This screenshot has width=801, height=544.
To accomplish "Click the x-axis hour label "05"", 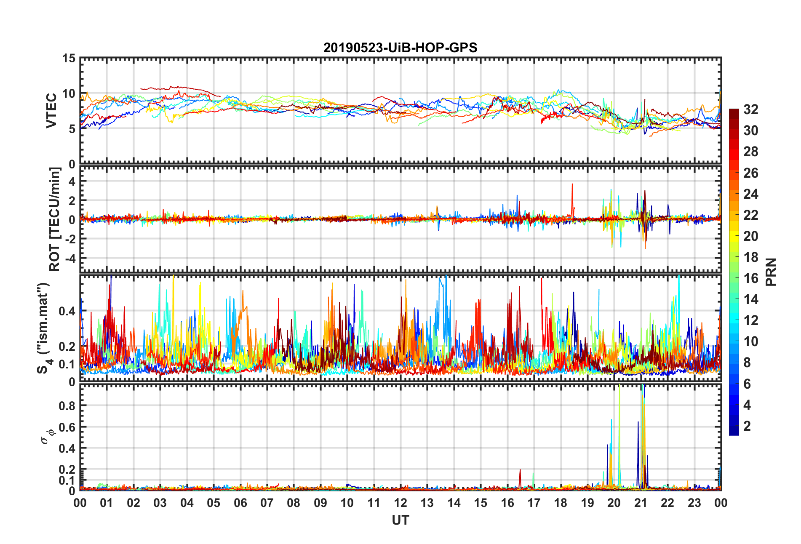I will pos(214,503).
